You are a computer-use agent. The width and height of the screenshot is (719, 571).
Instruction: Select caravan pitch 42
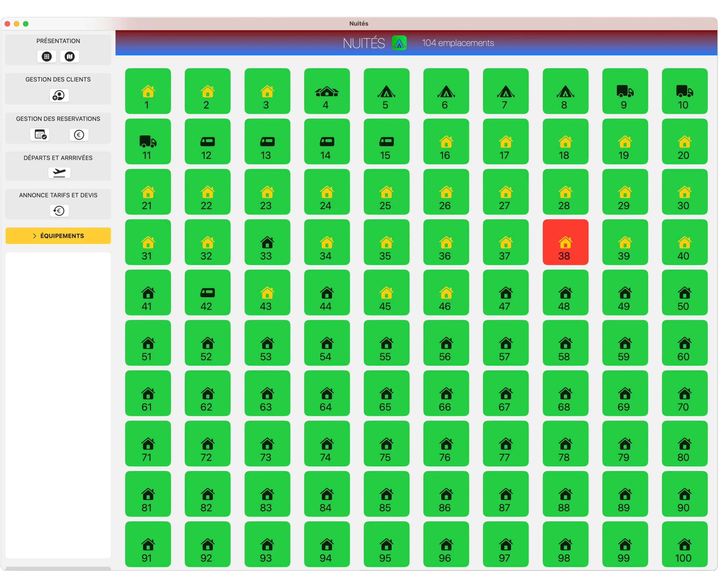pyautogui.click(x=208, y=293)
